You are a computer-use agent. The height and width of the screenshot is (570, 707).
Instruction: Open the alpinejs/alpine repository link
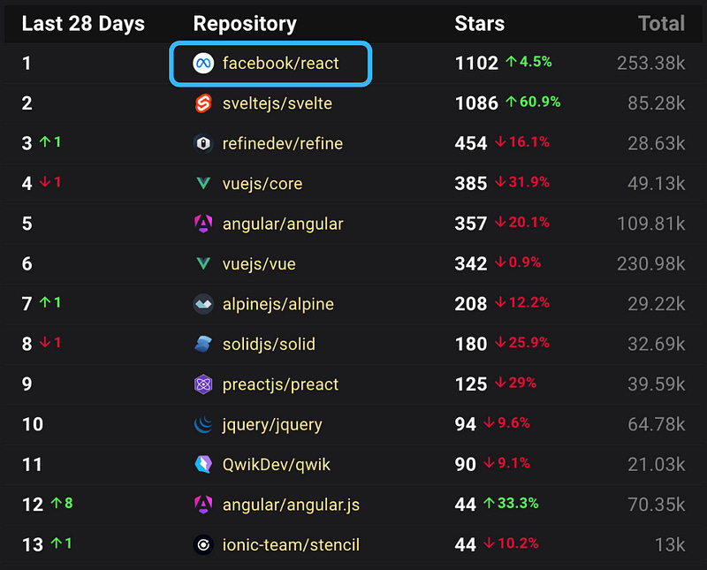pos(278,304)
